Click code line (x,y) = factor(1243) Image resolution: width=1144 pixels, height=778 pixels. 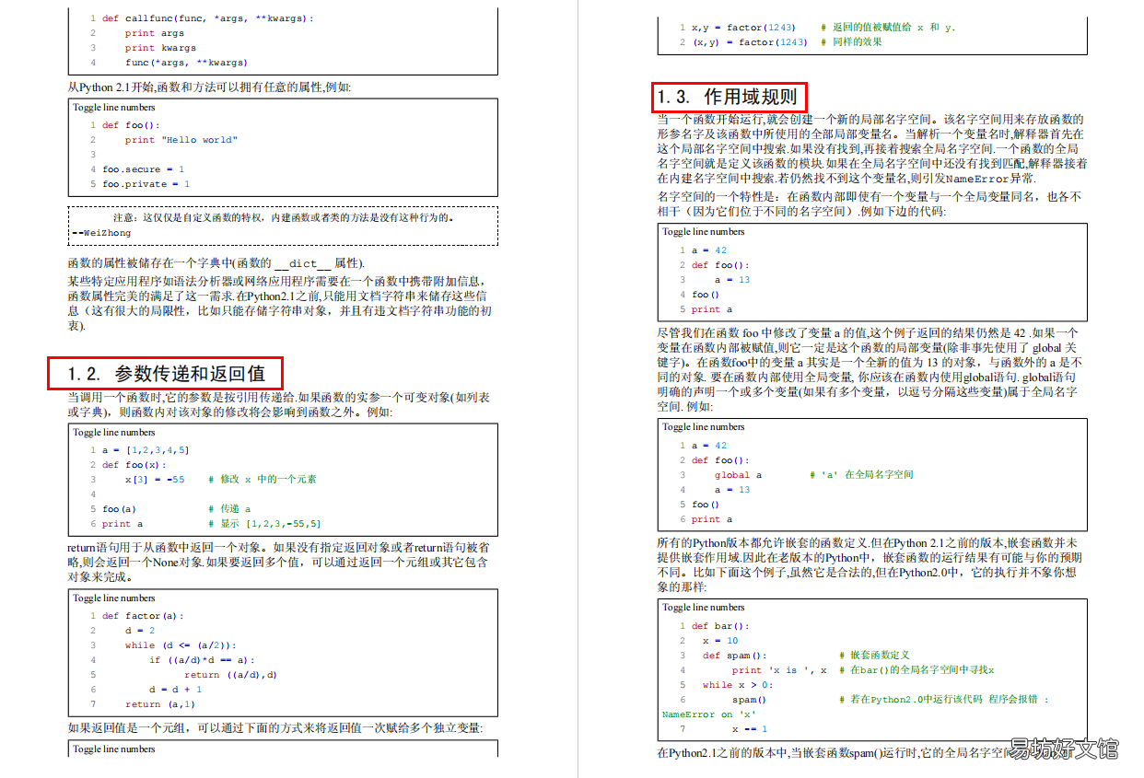[x=750, y=42]
